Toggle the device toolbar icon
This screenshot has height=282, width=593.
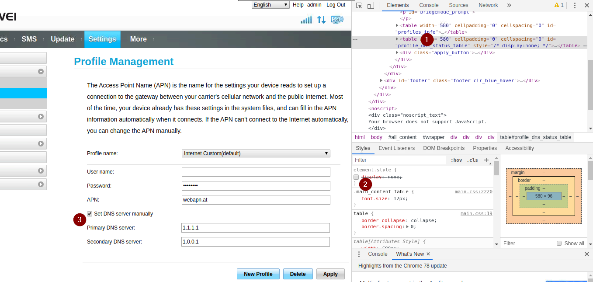point(371,5)
